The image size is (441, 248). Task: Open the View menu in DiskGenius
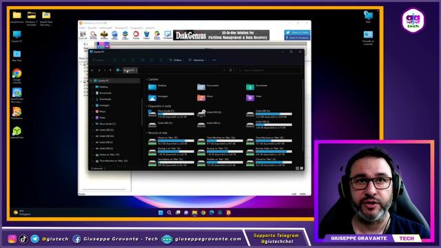click(136, 28)
